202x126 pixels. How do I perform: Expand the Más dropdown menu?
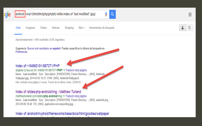pos(81,28)
